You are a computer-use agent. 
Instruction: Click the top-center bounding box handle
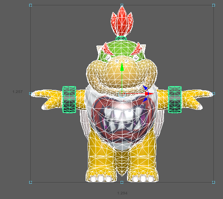122,5
